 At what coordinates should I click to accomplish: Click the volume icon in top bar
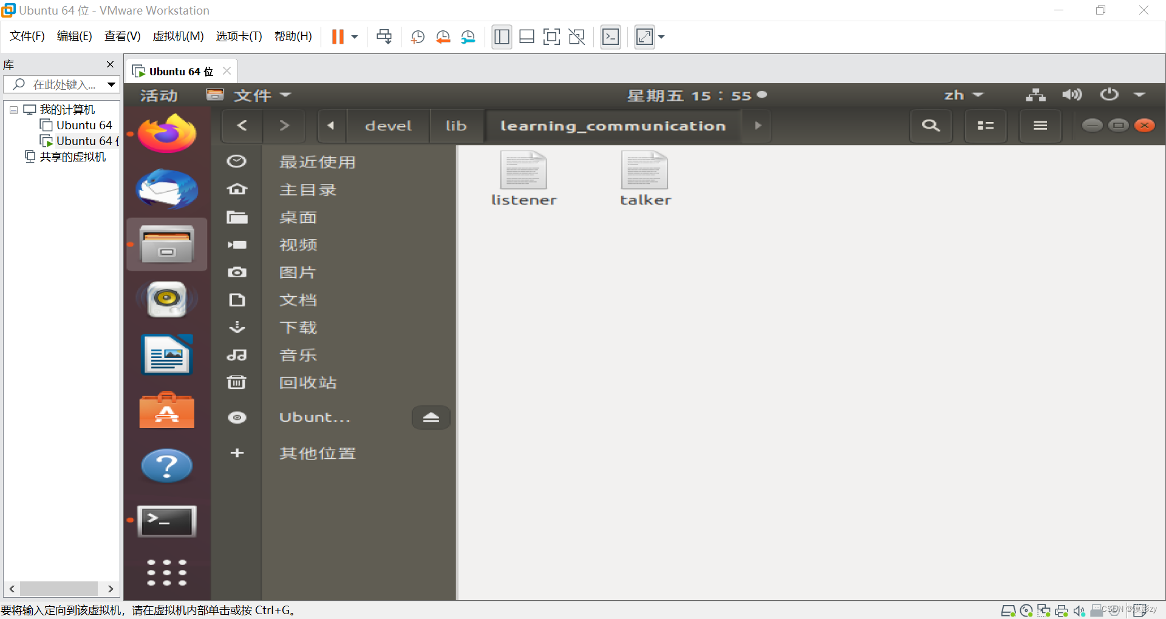coord(1072,95)
